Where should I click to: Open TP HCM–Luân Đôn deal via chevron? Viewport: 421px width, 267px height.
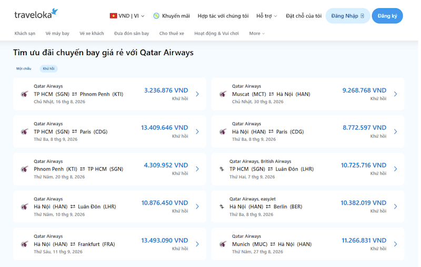(x=396, y=169)
